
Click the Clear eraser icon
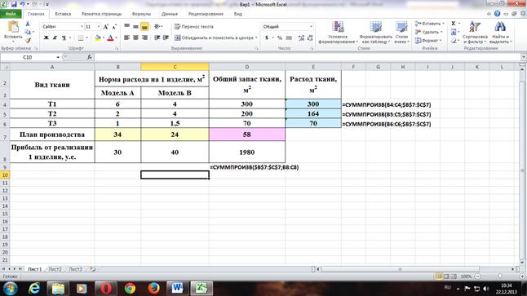click(454, 40)
